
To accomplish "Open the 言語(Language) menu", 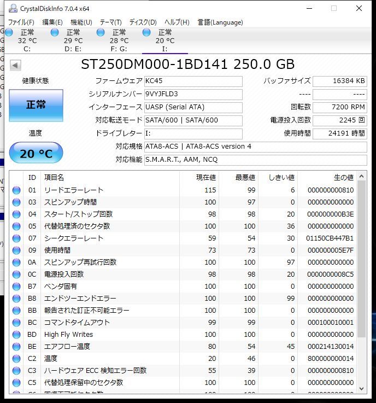I will 220,22.
